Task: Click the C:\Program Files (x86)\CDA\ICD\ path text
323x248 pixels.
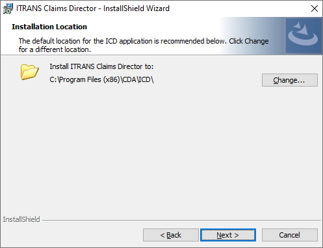Action: (x=101, y=79)
